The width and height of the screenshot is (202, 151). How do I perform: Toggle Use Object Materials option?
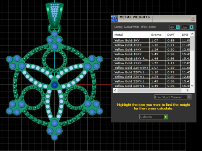[x=173, y=97]
